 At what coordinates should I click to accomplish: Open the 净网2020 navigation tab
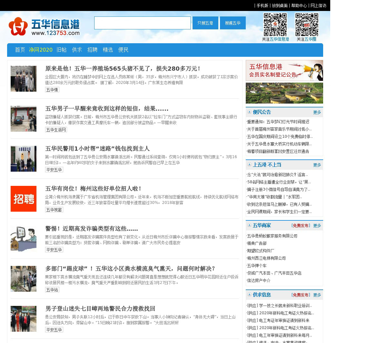41,50
